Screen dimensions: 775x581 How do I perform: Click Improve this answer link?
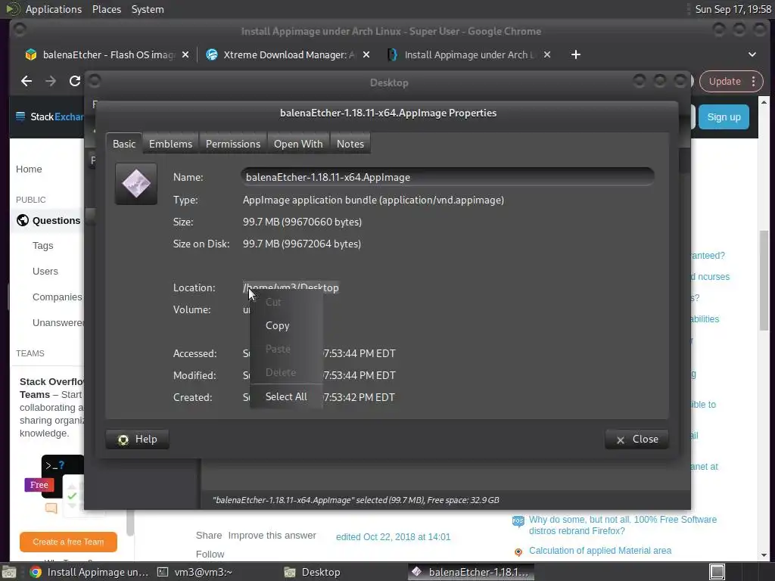click(x=272, y=535)
